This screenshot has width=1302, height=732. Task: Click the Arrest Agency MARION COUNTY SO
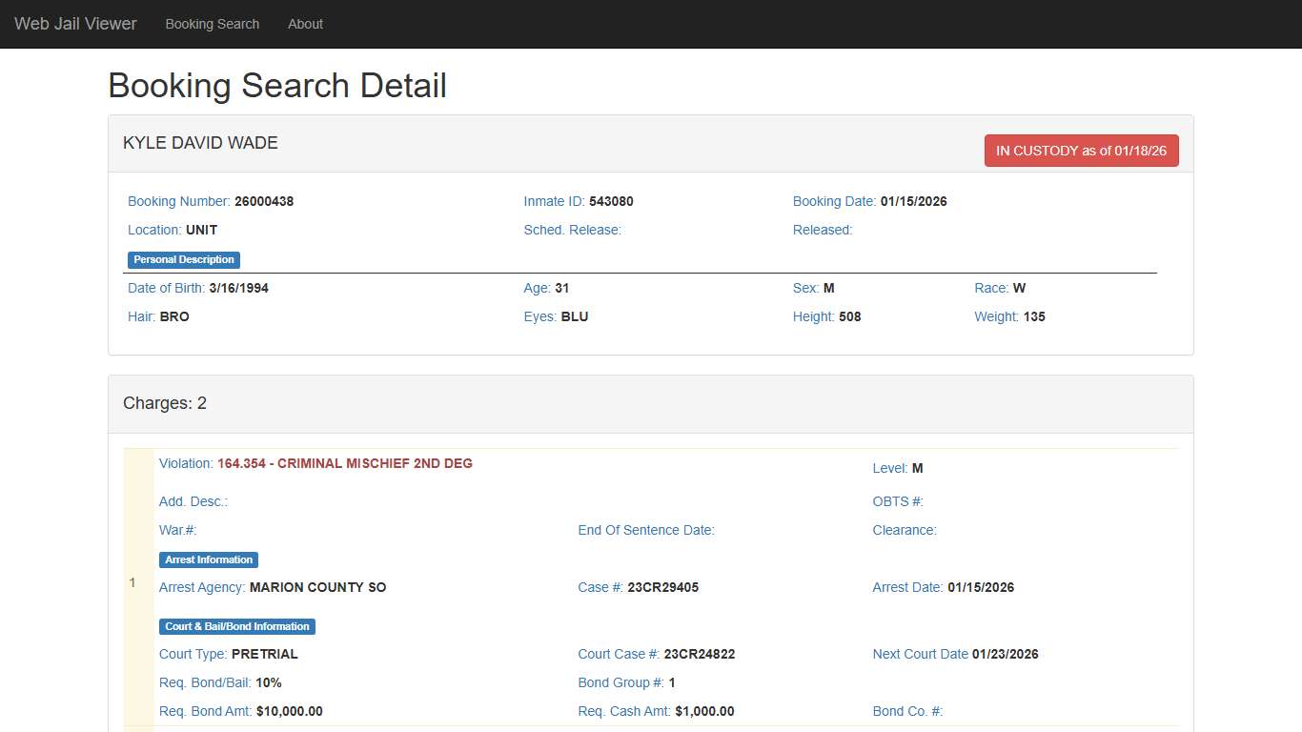pos(317,587)
